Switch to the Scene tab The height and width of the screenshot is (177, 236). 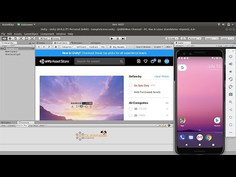click(41, 43)
